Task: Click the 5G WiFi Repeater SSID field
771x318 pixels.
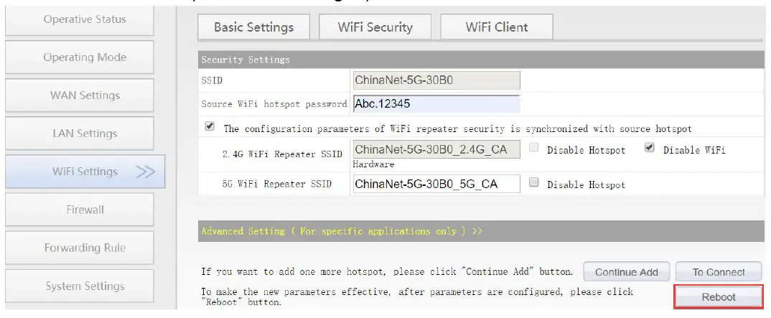Action: [436, 184]
